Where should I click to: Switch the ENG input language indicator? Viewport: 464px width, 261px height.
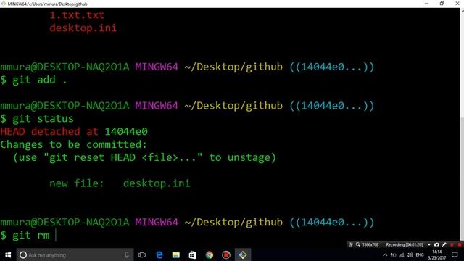[x=420, y=254]
